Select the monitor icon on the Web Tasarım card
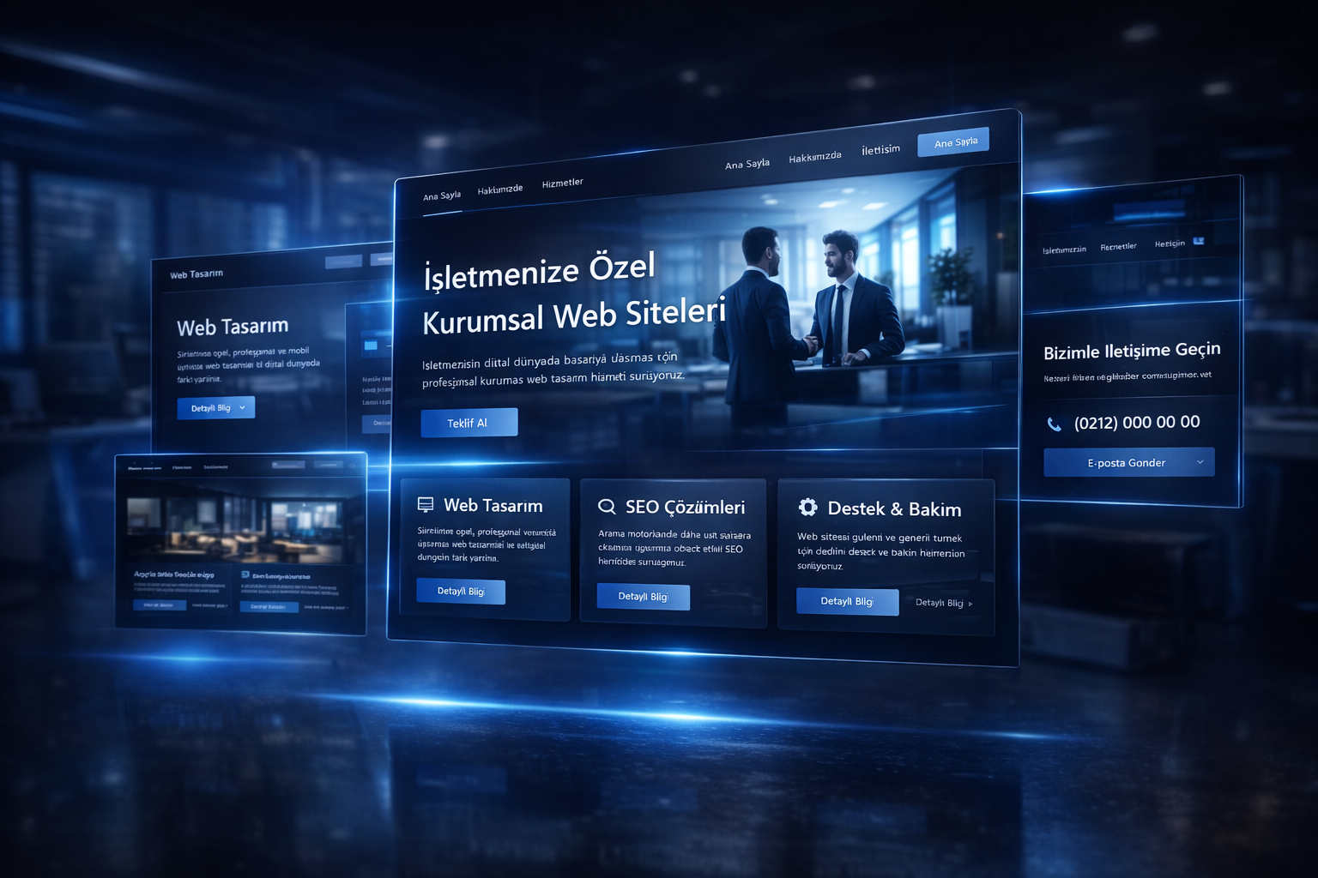 (426, 504)
